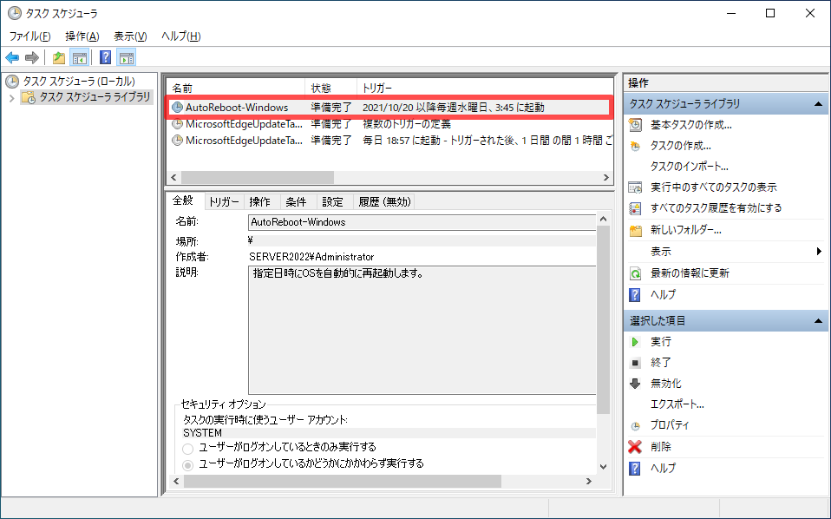Viewport: 831px width, 519px height.
Task: Select the task triggered by 複数のトリガーの定義
Action: coord(390,124)
